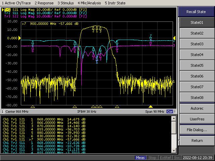
Task: Click the Center 868 MHz readout
Action: [x=17, y=112]
